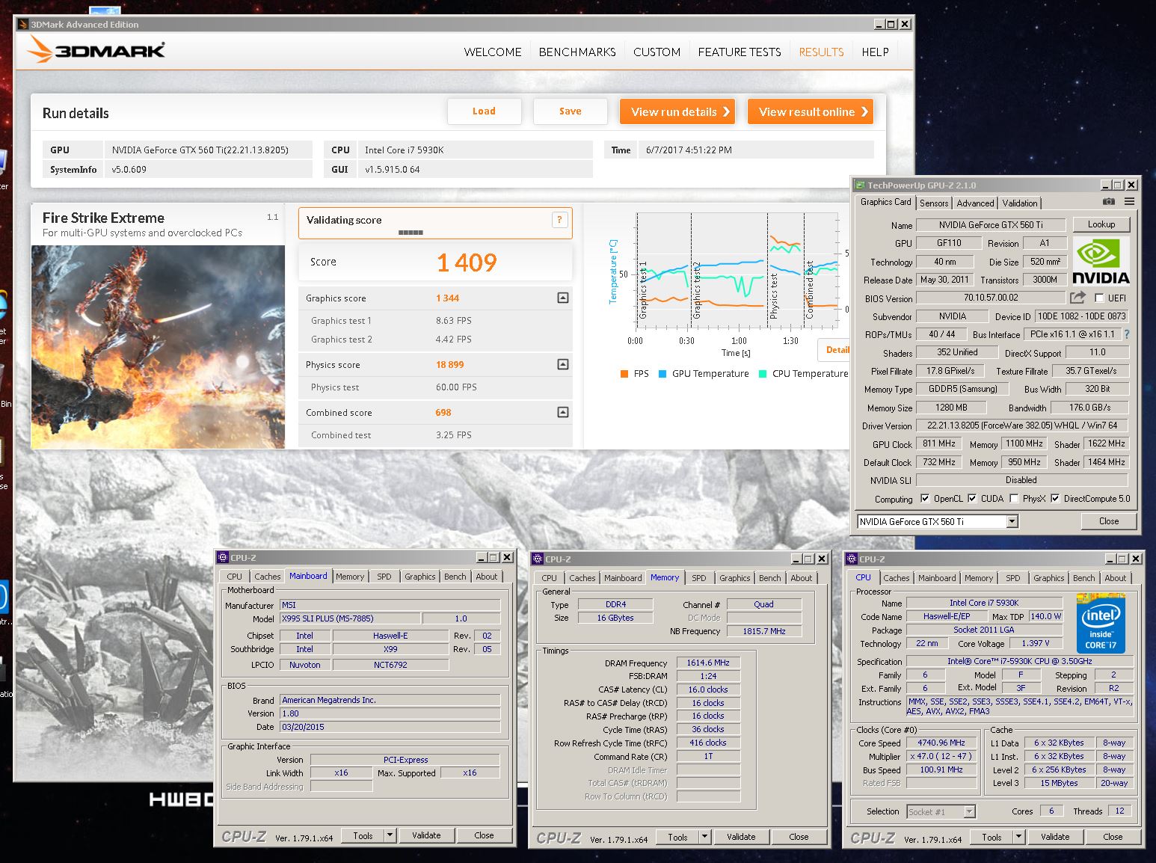
Task: Open the GPU-Z hamburger menu icon
Action: pos(1129,202)
